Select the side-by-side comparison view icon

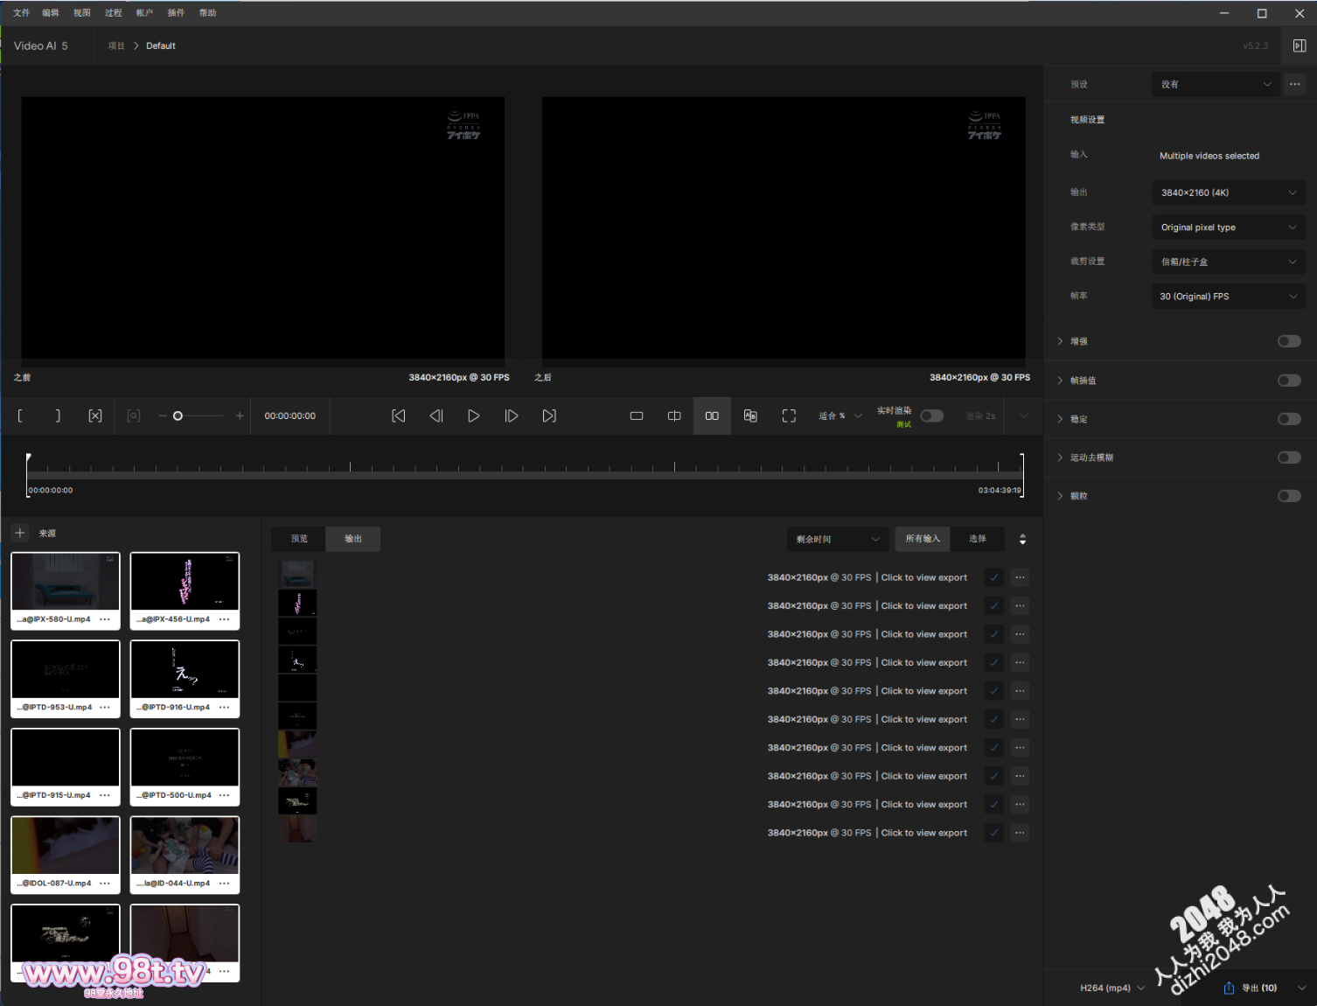point(712,416)
